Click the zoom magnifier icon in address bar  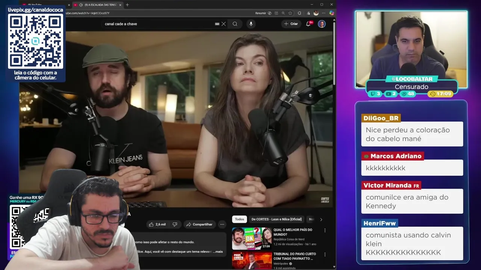(283, 13)
